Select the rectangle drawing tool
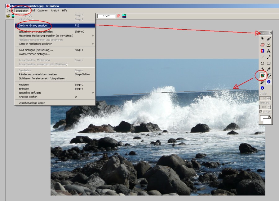This screenshot has height=201, width=279. pos(268,63)
